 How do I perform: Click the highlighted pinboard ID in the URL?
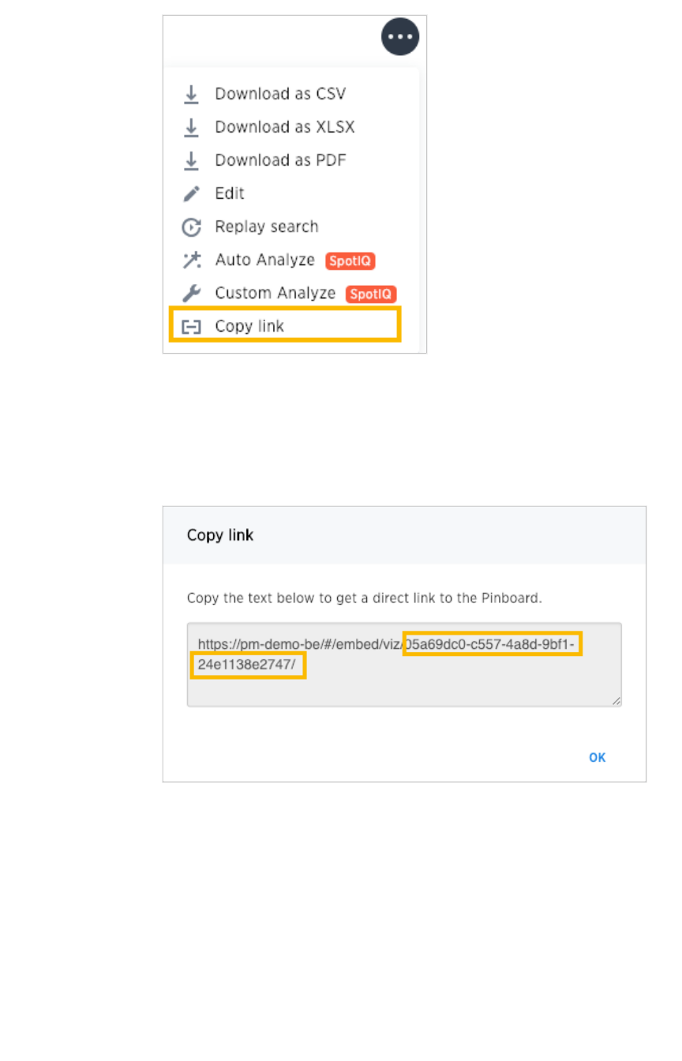click(x=492, y=644)
